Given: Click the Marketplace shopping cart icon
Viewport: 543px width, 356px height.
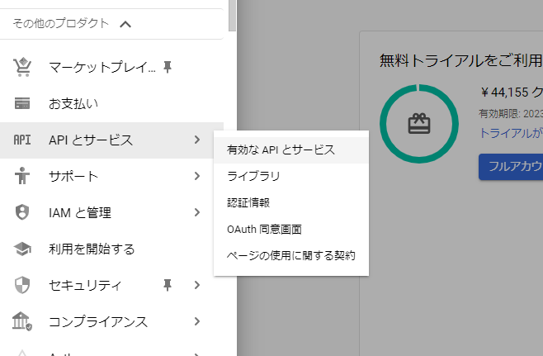Looking at the screenshot, I should [22, 67].
